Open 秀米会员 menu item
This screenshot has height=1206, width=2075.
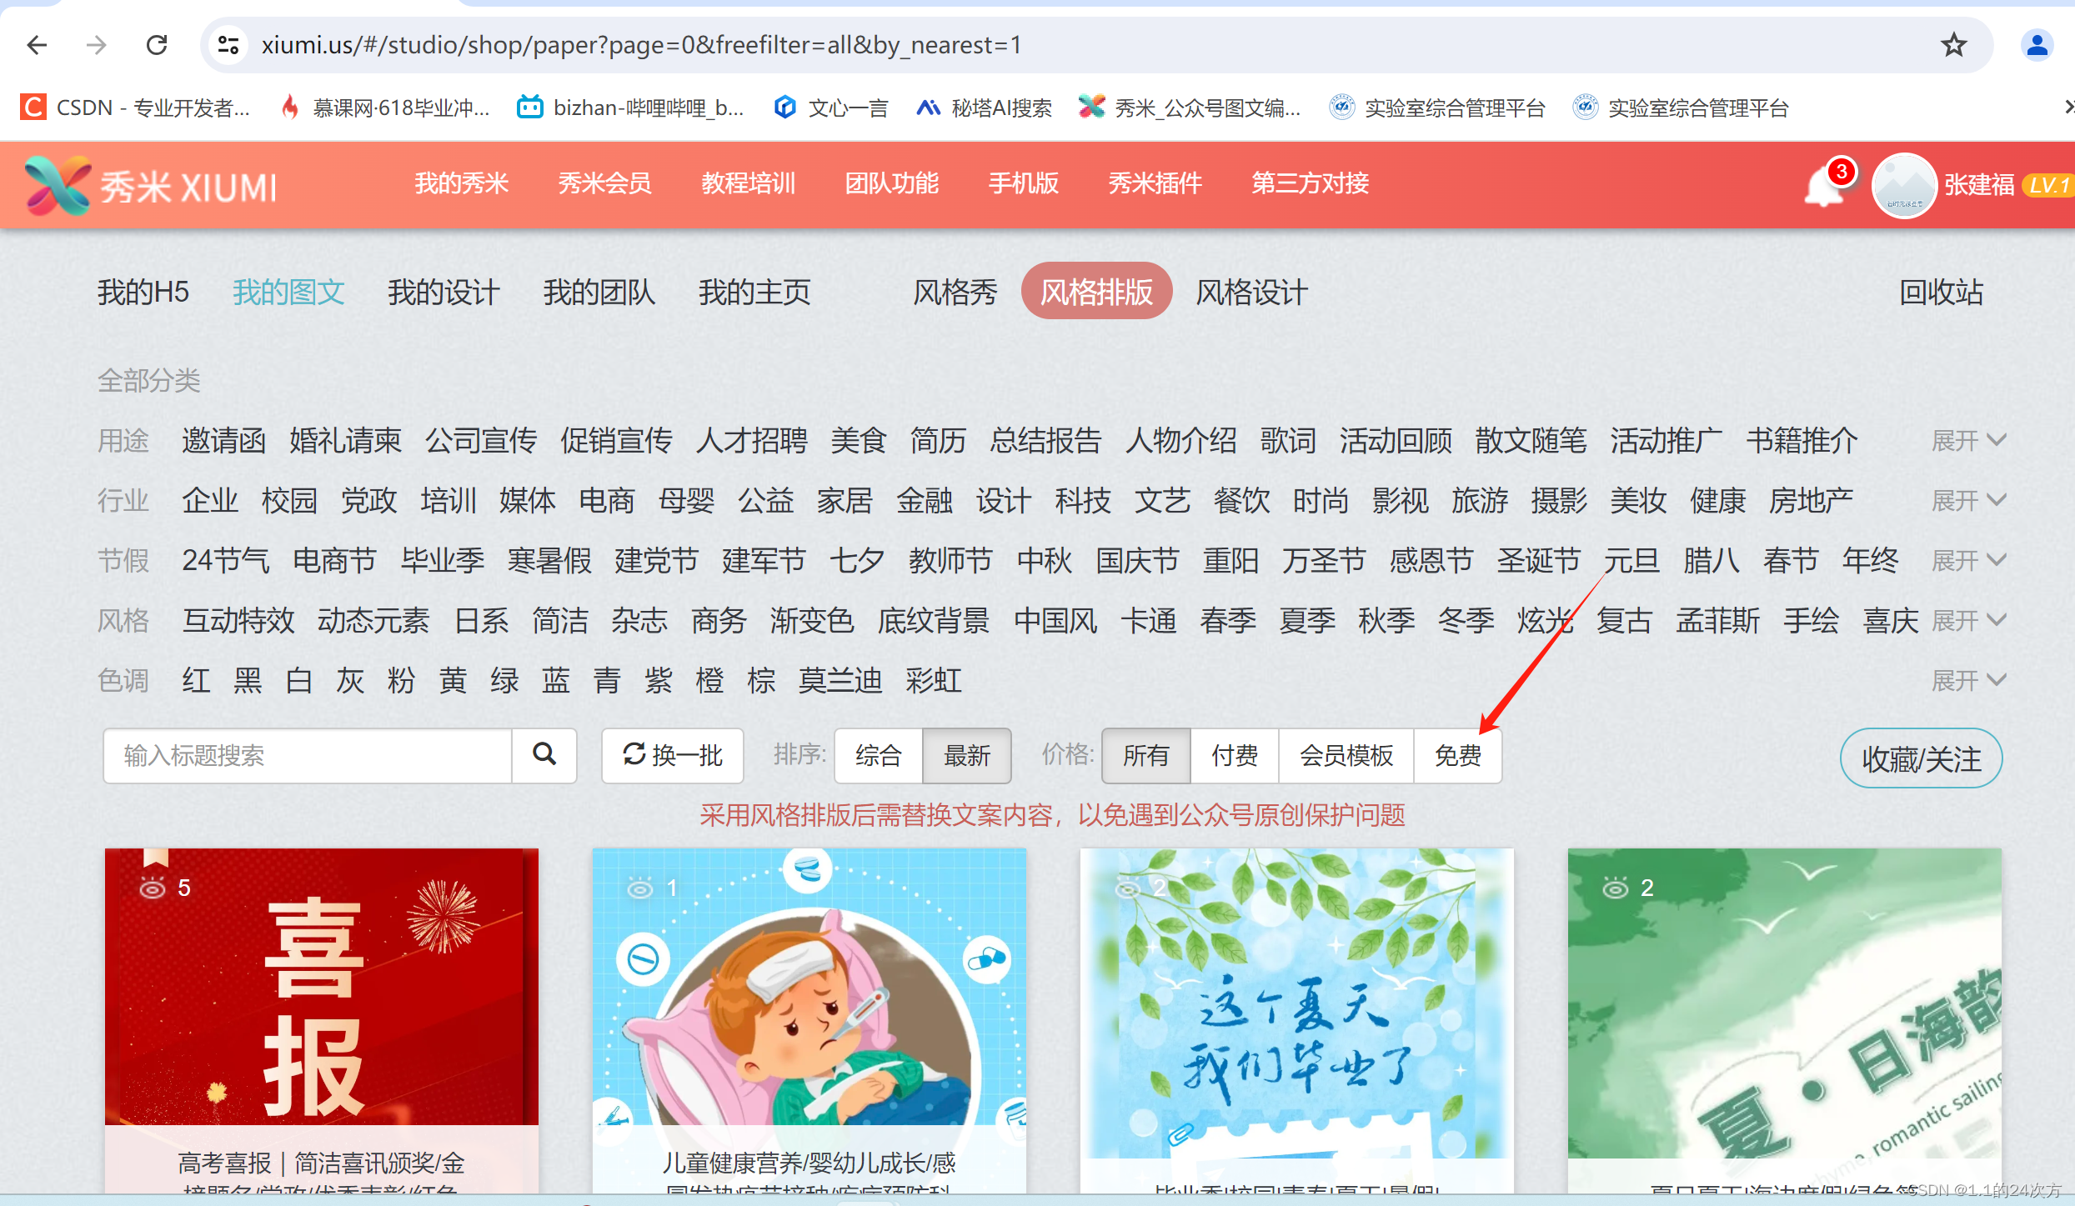coord(604,183)
